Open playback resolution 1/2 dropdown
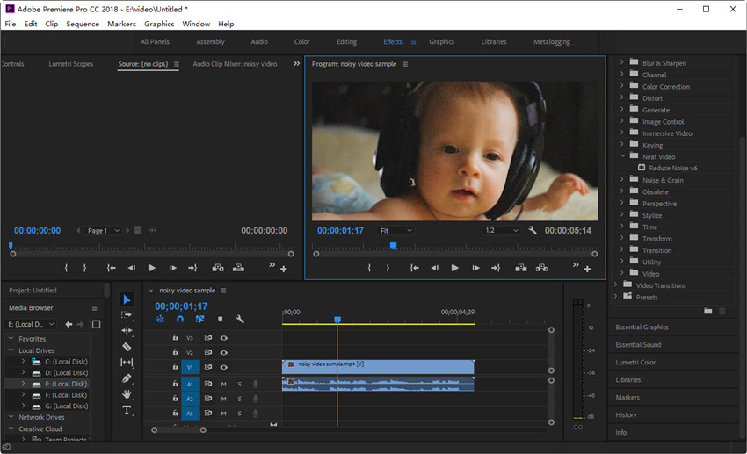Screen dimensions: 747x454 (501, 230)
